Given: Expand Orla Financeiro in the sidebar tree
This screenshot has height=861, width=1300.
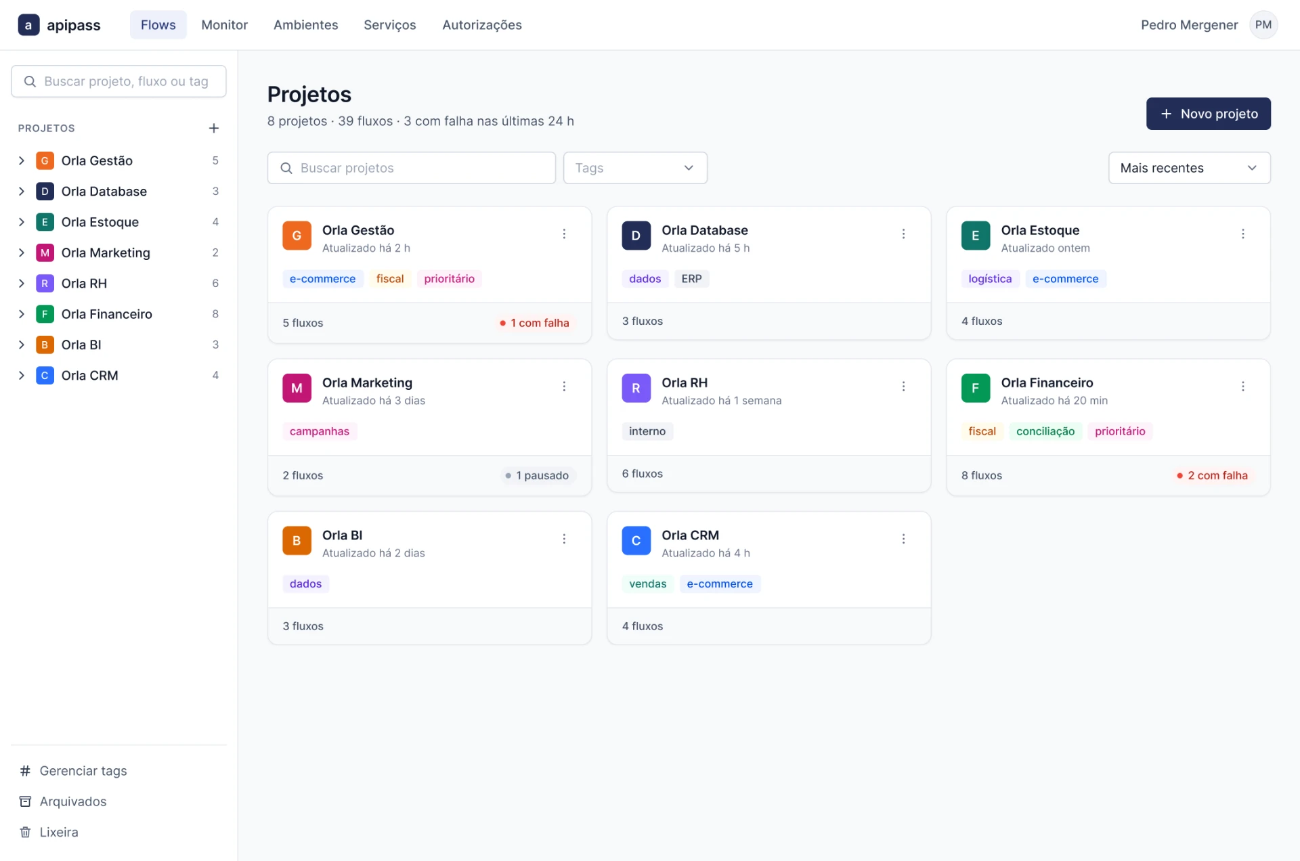Looking at the screenshot, I should point(22,313).
